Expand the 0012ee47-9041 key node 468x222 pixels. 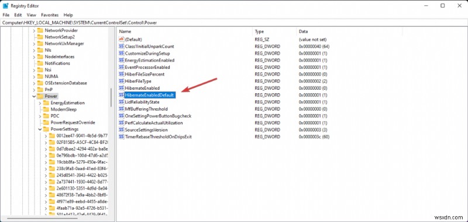point(46,136)
